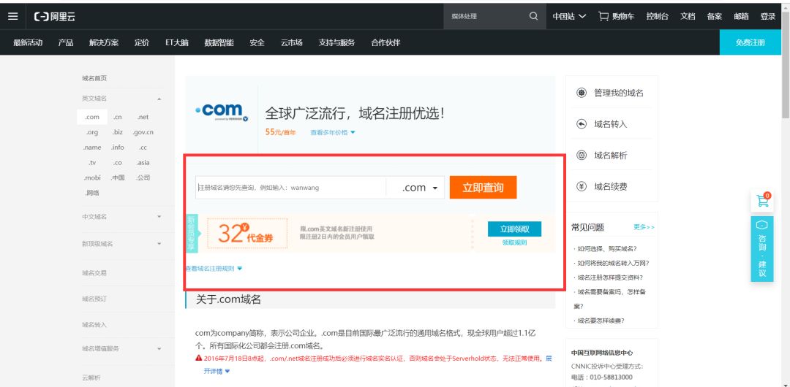Click the domain resolution icon

pos(582,155)
